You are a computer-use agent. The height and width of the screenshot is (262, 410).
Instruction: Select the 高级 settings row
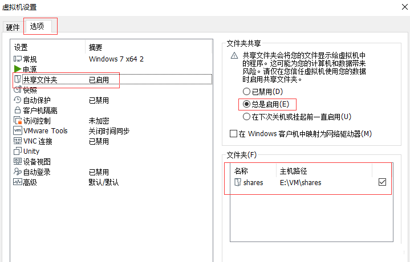click(x=112, y=182)
